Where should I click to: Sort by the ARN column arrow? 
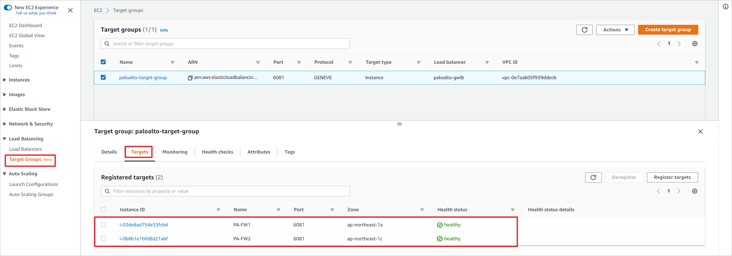[258, 62]
